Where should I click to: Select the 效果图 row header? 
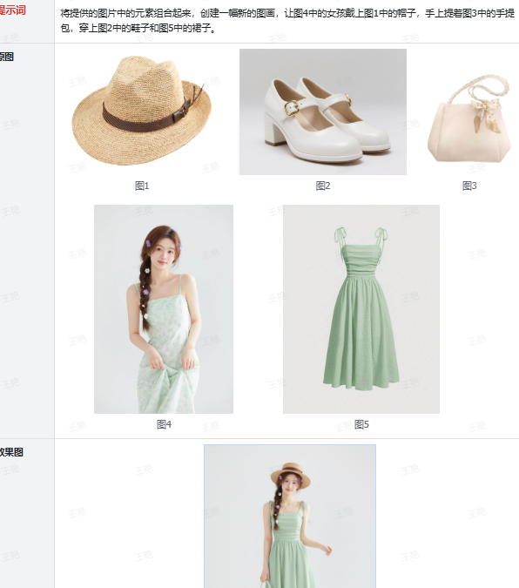click(11, 452)
